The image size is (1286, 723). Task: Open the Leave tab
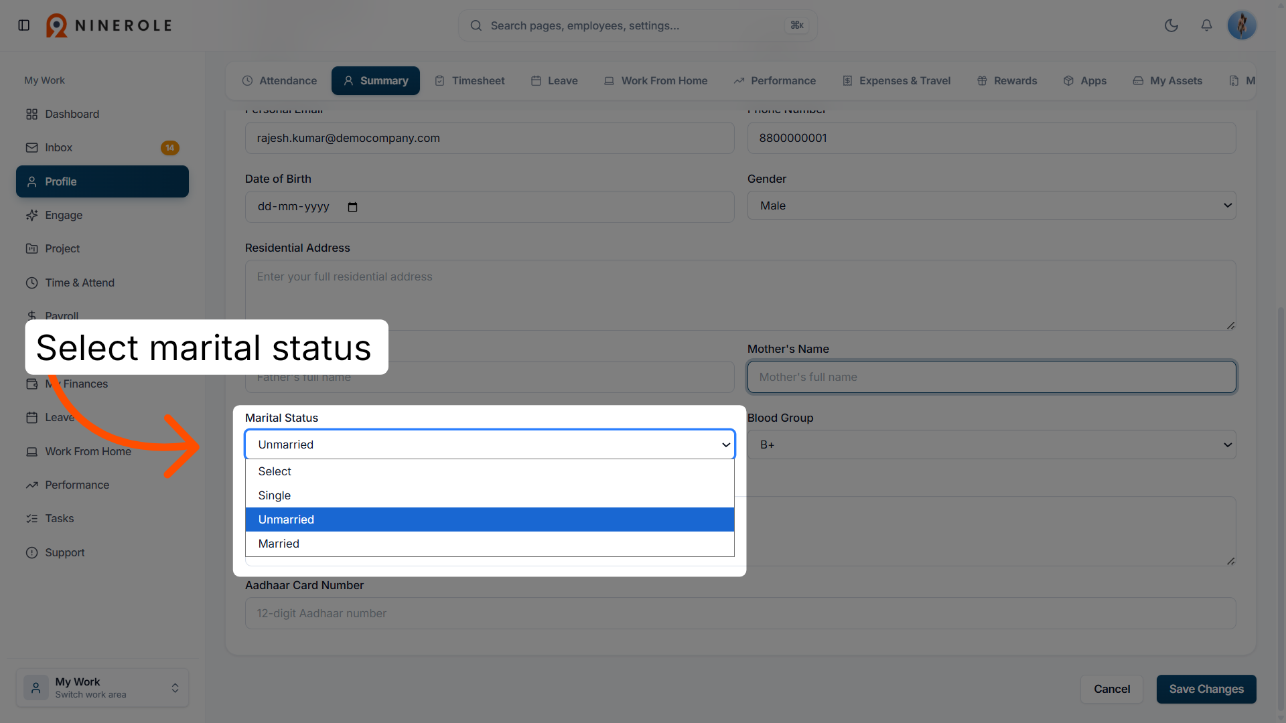coord(555,80)
